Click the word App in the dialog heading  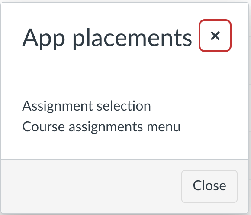[x=44, y=39]
